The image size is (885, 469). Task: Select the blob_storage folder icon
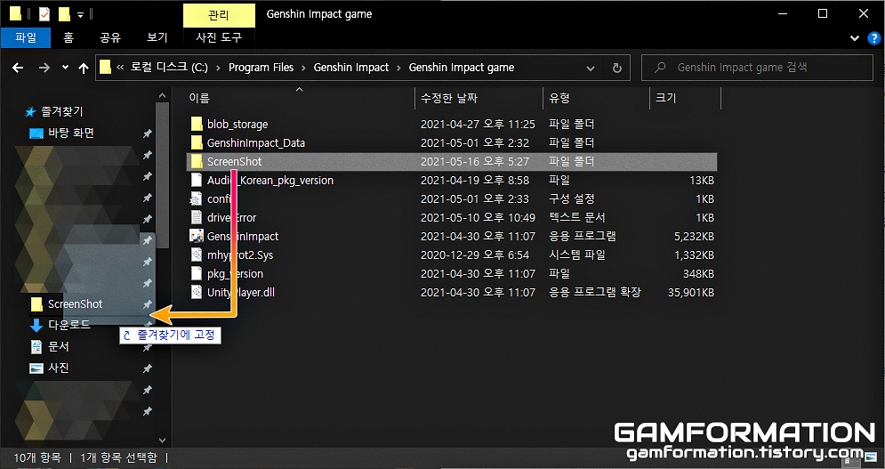[197, 124]
